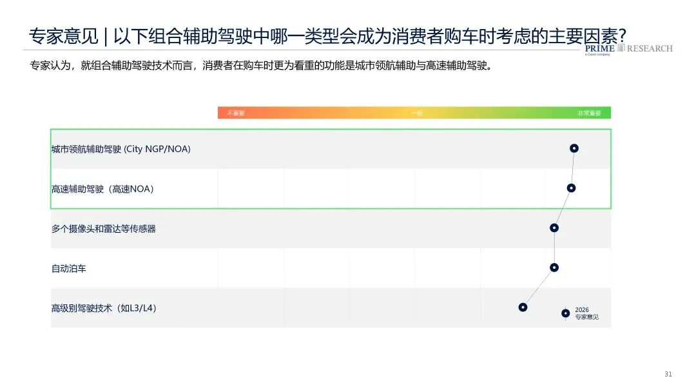Select the 多个摄像头和雷达等传感器 label
Image resolution: width=696 pixels, height=392 pixels.
tap(104, 229)
